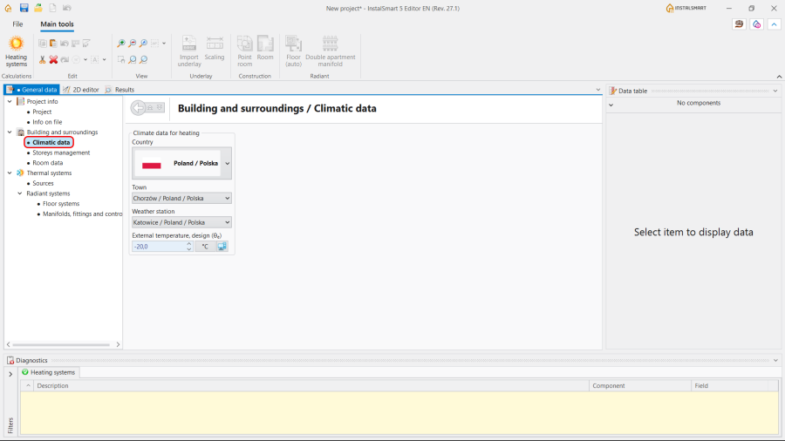Open the Diagnostics panel options arrow
Screen dimensions: 785x441
click(x=775, y=361)
